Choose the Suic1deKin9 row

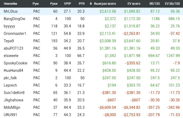[x=91, y=93]
